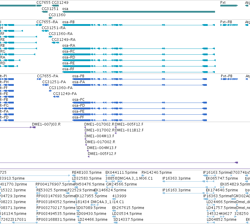This screenshot has width=250, height=224.
Task: Select the CG31360-RA transcript label
Action: pos(61,34)
